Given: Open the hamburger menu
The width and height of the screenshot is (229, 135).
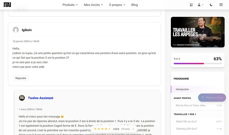Looking at the screenshot, I should pos(221,5).
